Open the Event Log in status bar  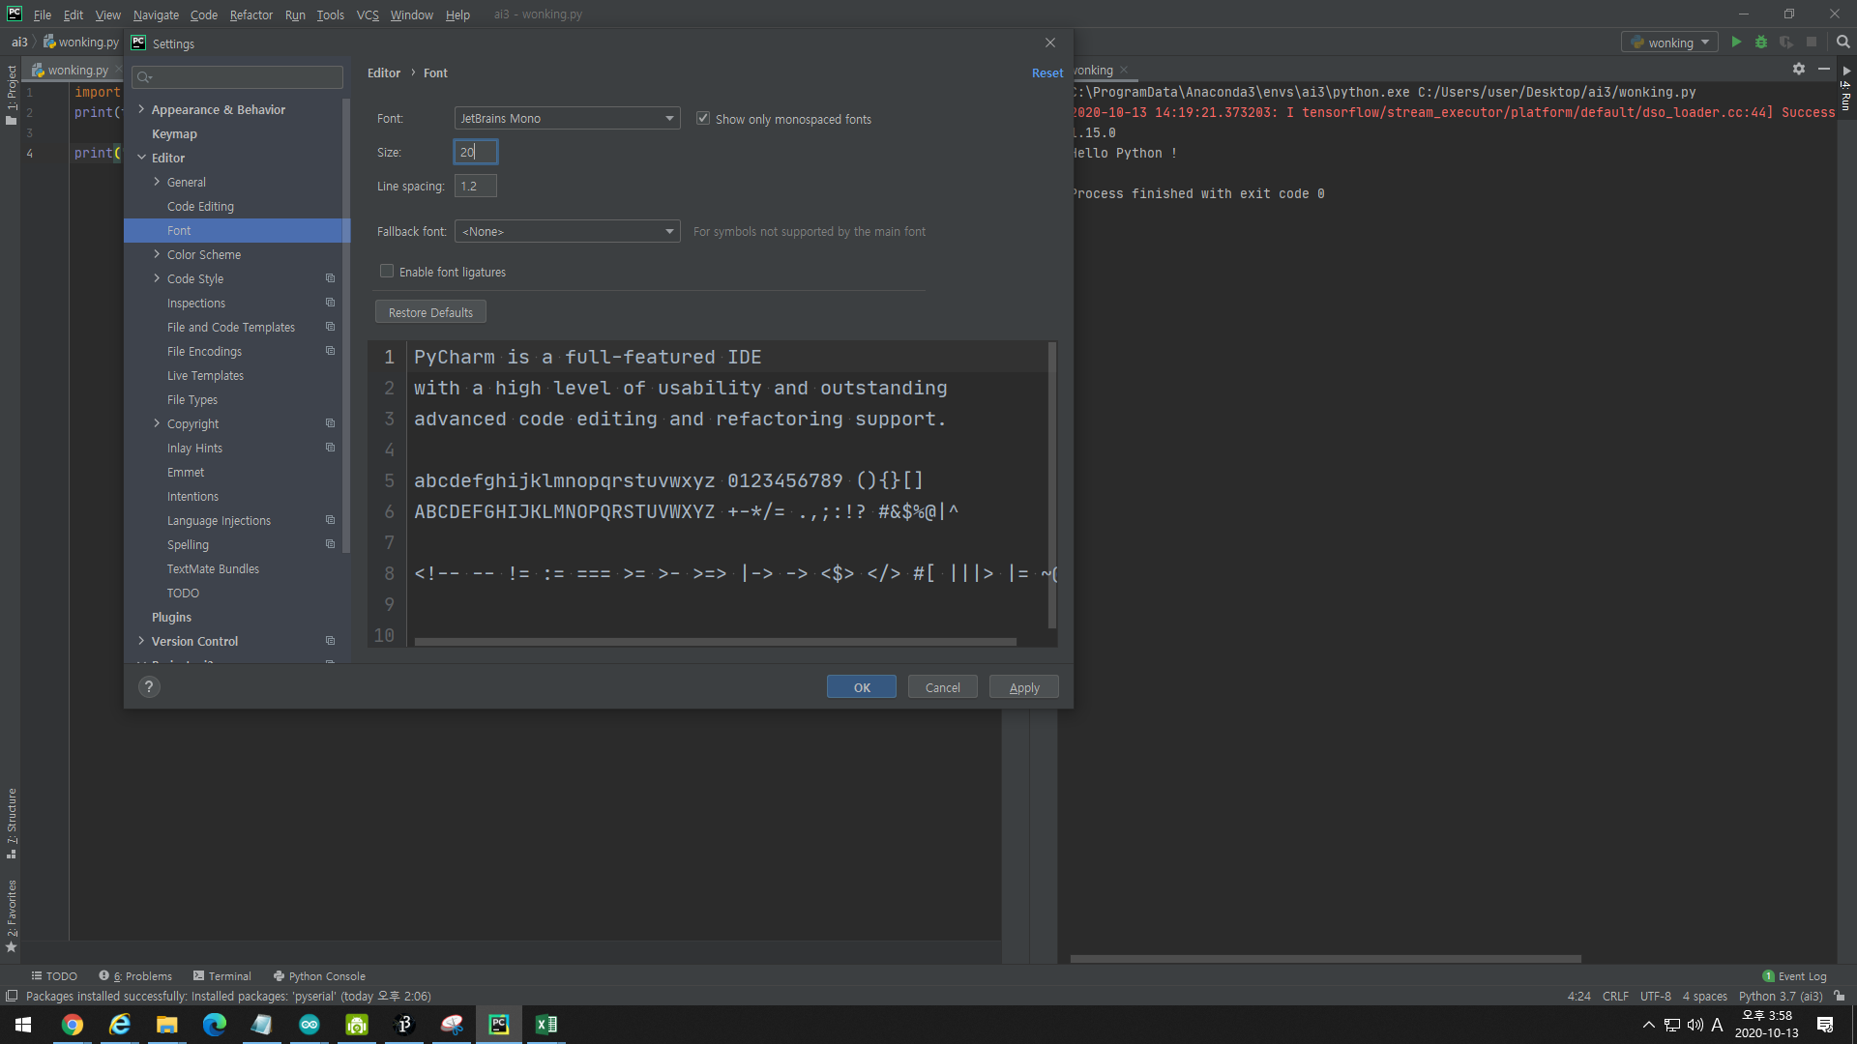pyautogui.click(x=1795, y=976)
